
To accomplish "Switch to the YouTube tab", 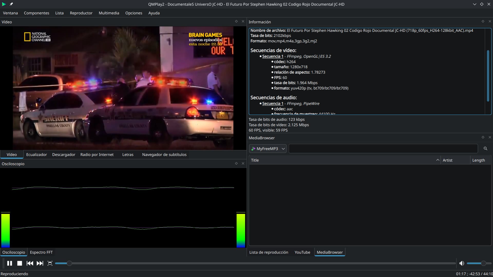I will (x=302, y=252).
